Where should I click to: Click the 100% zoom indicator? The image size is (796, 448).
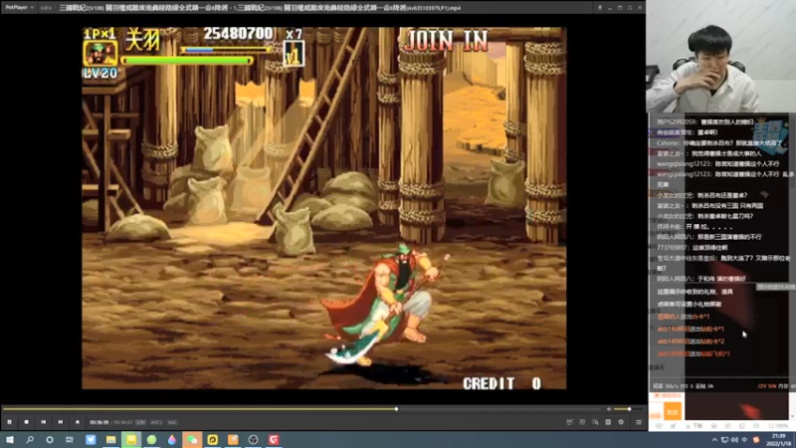tap(779, 426)
